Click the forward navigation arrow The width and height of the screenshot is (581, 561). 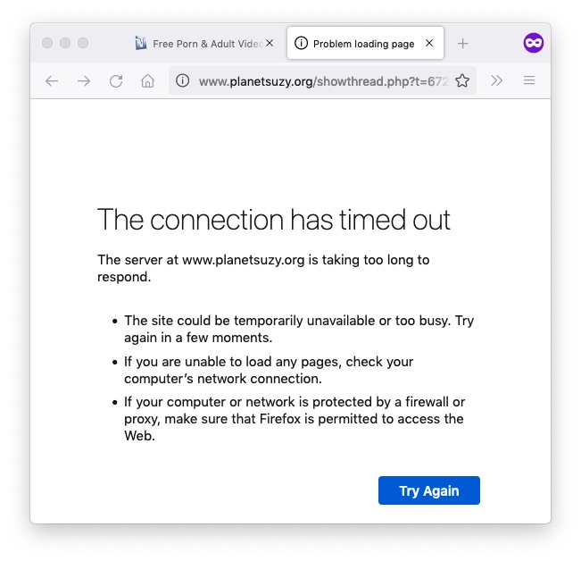(x=84, y=80)
